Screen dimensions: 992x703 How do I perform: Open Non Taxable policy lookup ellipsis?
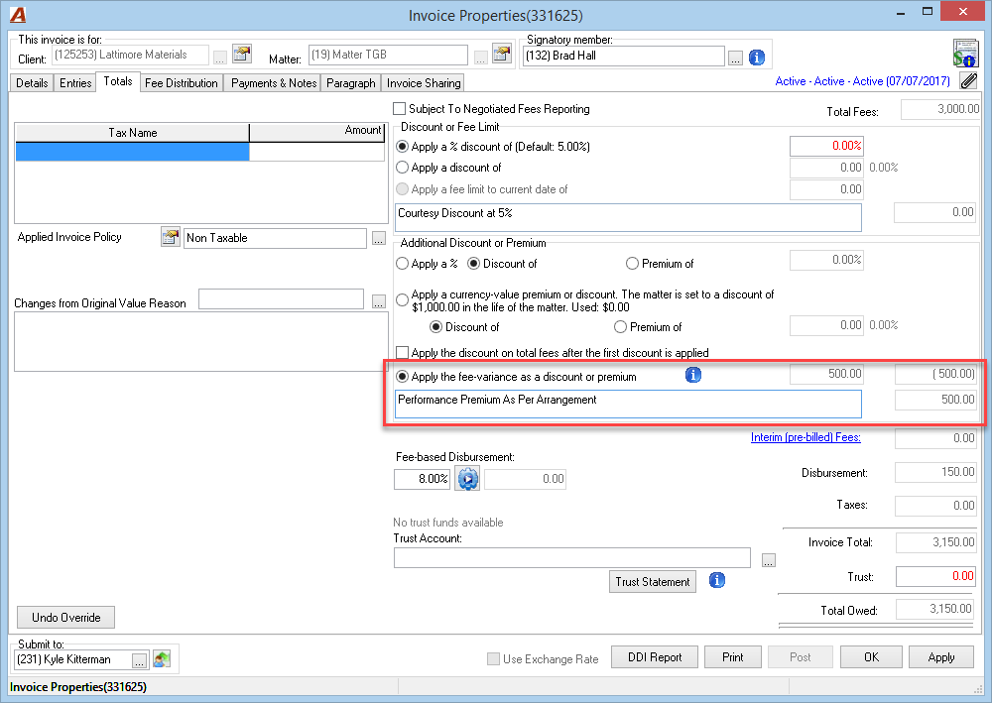[378, 238]
